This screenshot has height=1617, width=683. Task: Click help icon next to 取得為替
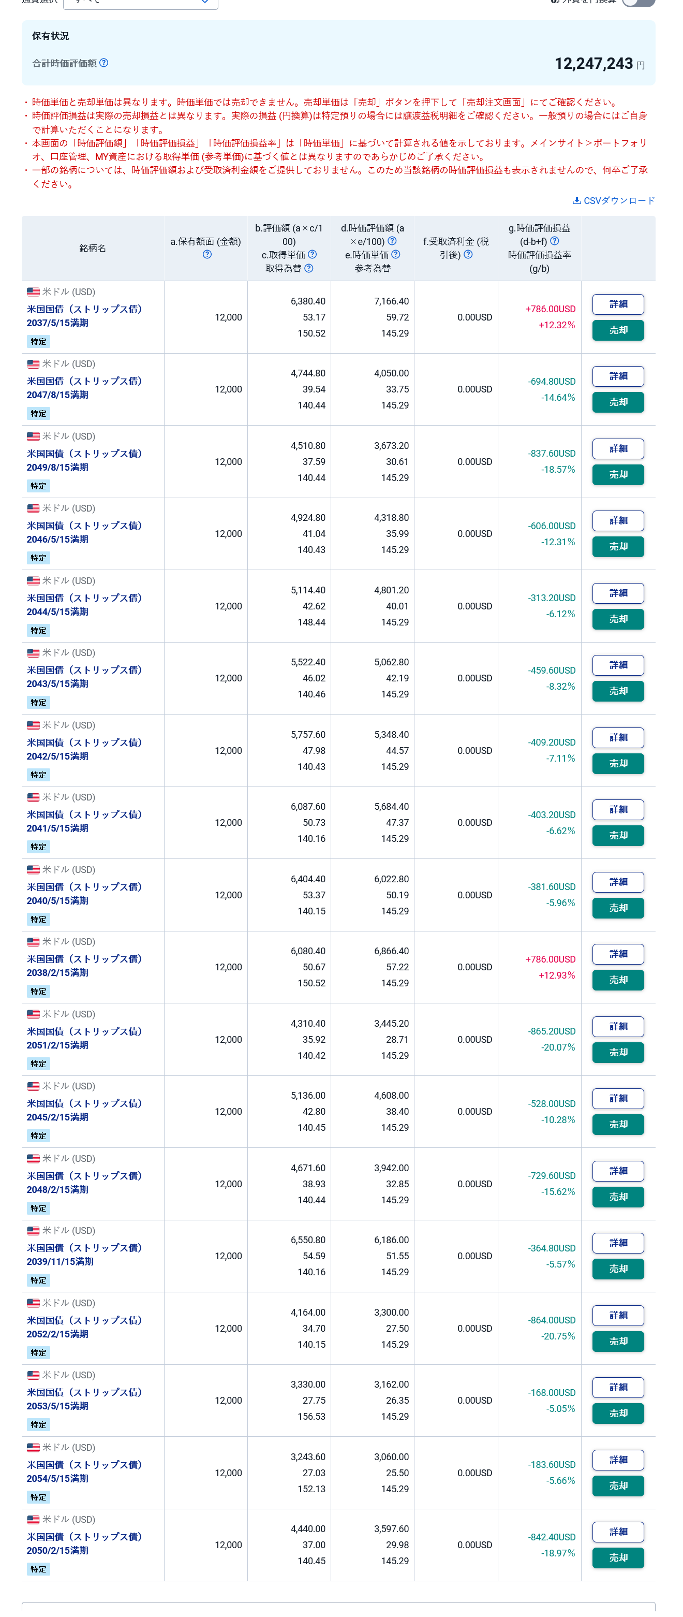(308, 268)
